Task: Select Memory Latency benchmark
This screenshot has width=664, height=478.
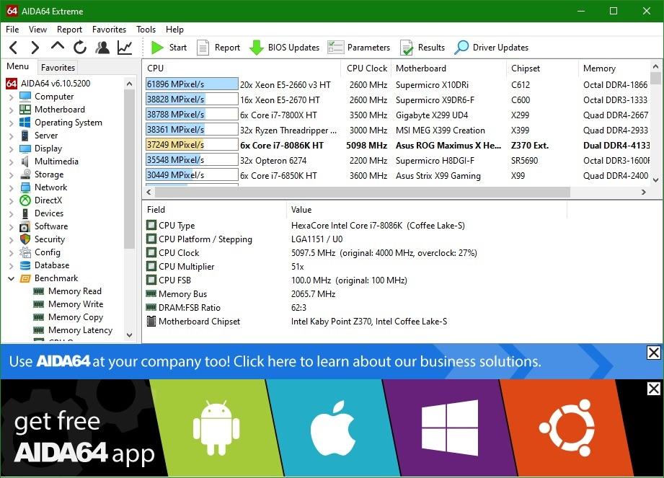Action: (x=80, y=330)
